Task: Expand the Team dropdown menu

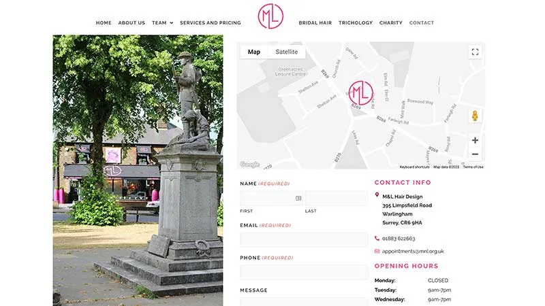Action: point(162,23)
